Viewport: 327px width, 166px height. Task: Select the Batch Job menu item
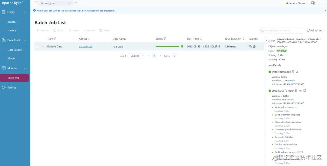point(15,78)
